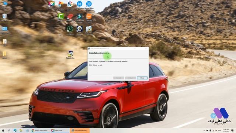The width and height of the screenshot is (236, 133).
Task: Open the Windows Start menu
Action: (x=3, y=130)
